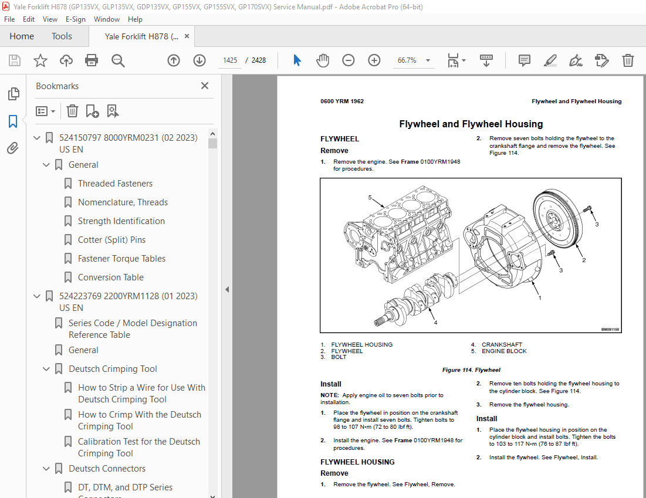The width and height of the screenshot is (646, 498).
Task: Open the sign document pen icon
Action: [576, 60]
